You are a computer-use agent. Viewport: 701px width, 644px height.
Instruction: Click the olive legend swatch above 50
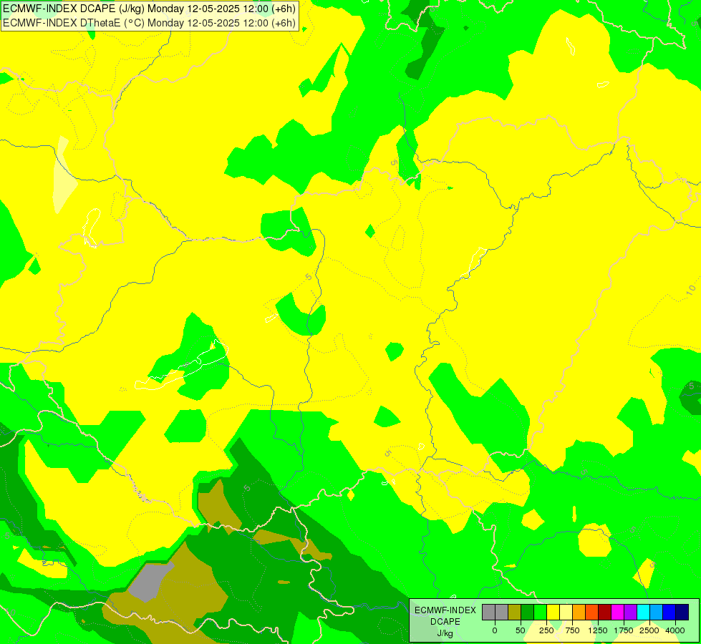coord(515,613)
